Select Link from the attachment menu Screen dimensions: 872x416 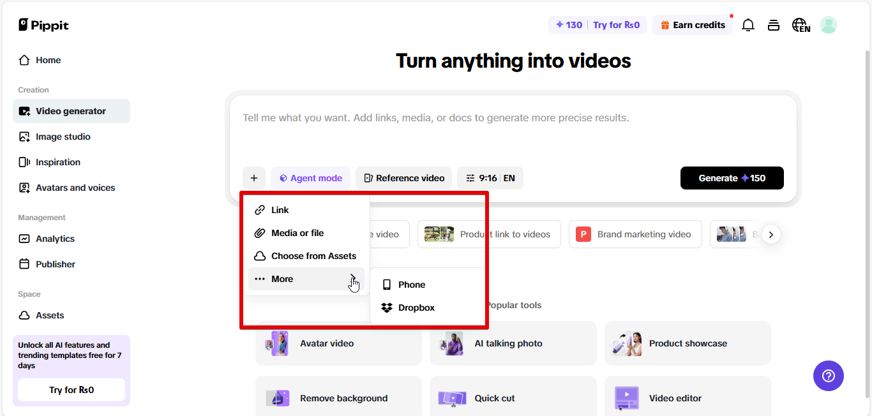tap(279, 209)
